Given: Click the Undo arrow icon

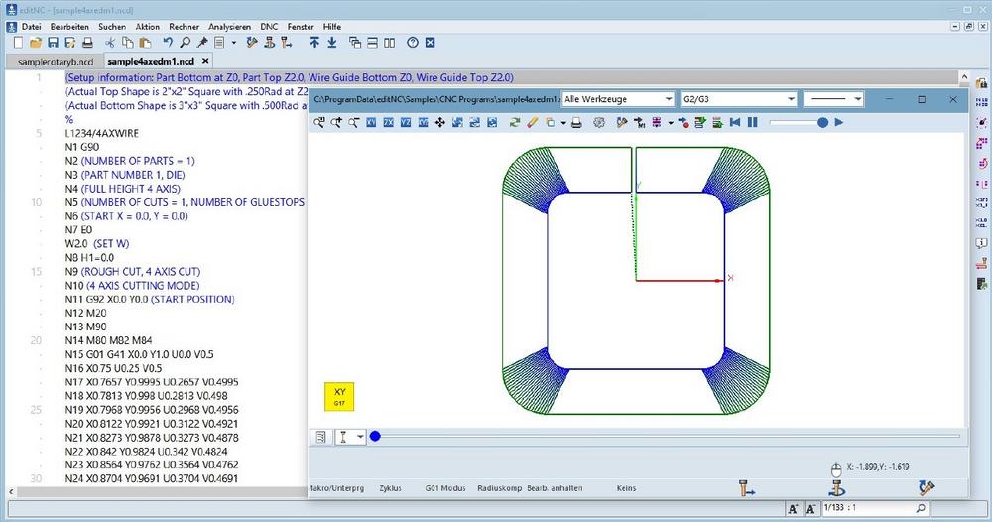Looking at the screenshot, I should [x=169, y=43].
